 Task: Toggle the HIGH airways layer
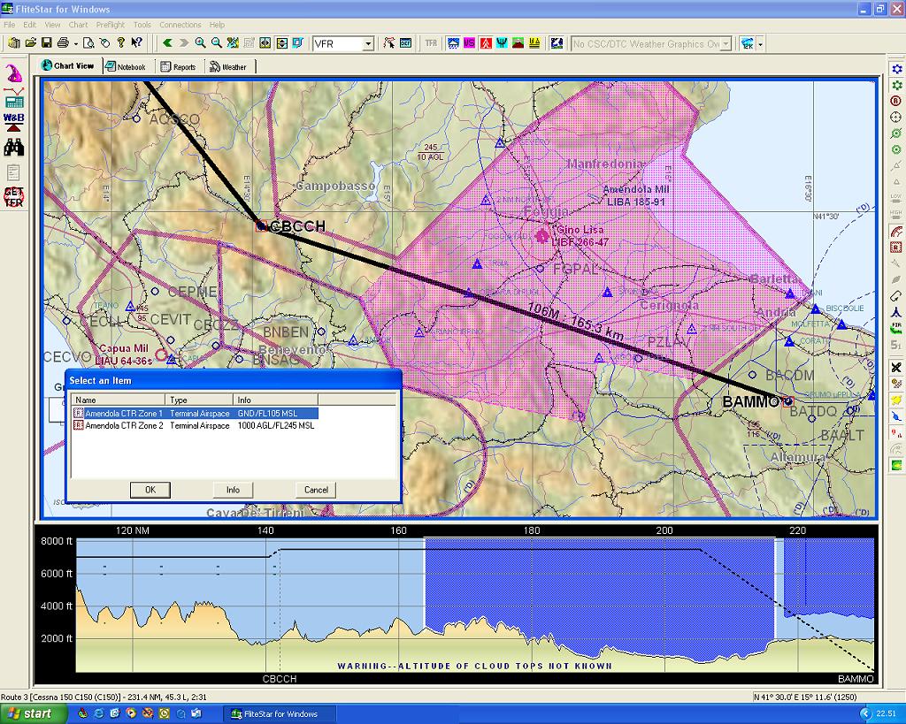point(896,214)
